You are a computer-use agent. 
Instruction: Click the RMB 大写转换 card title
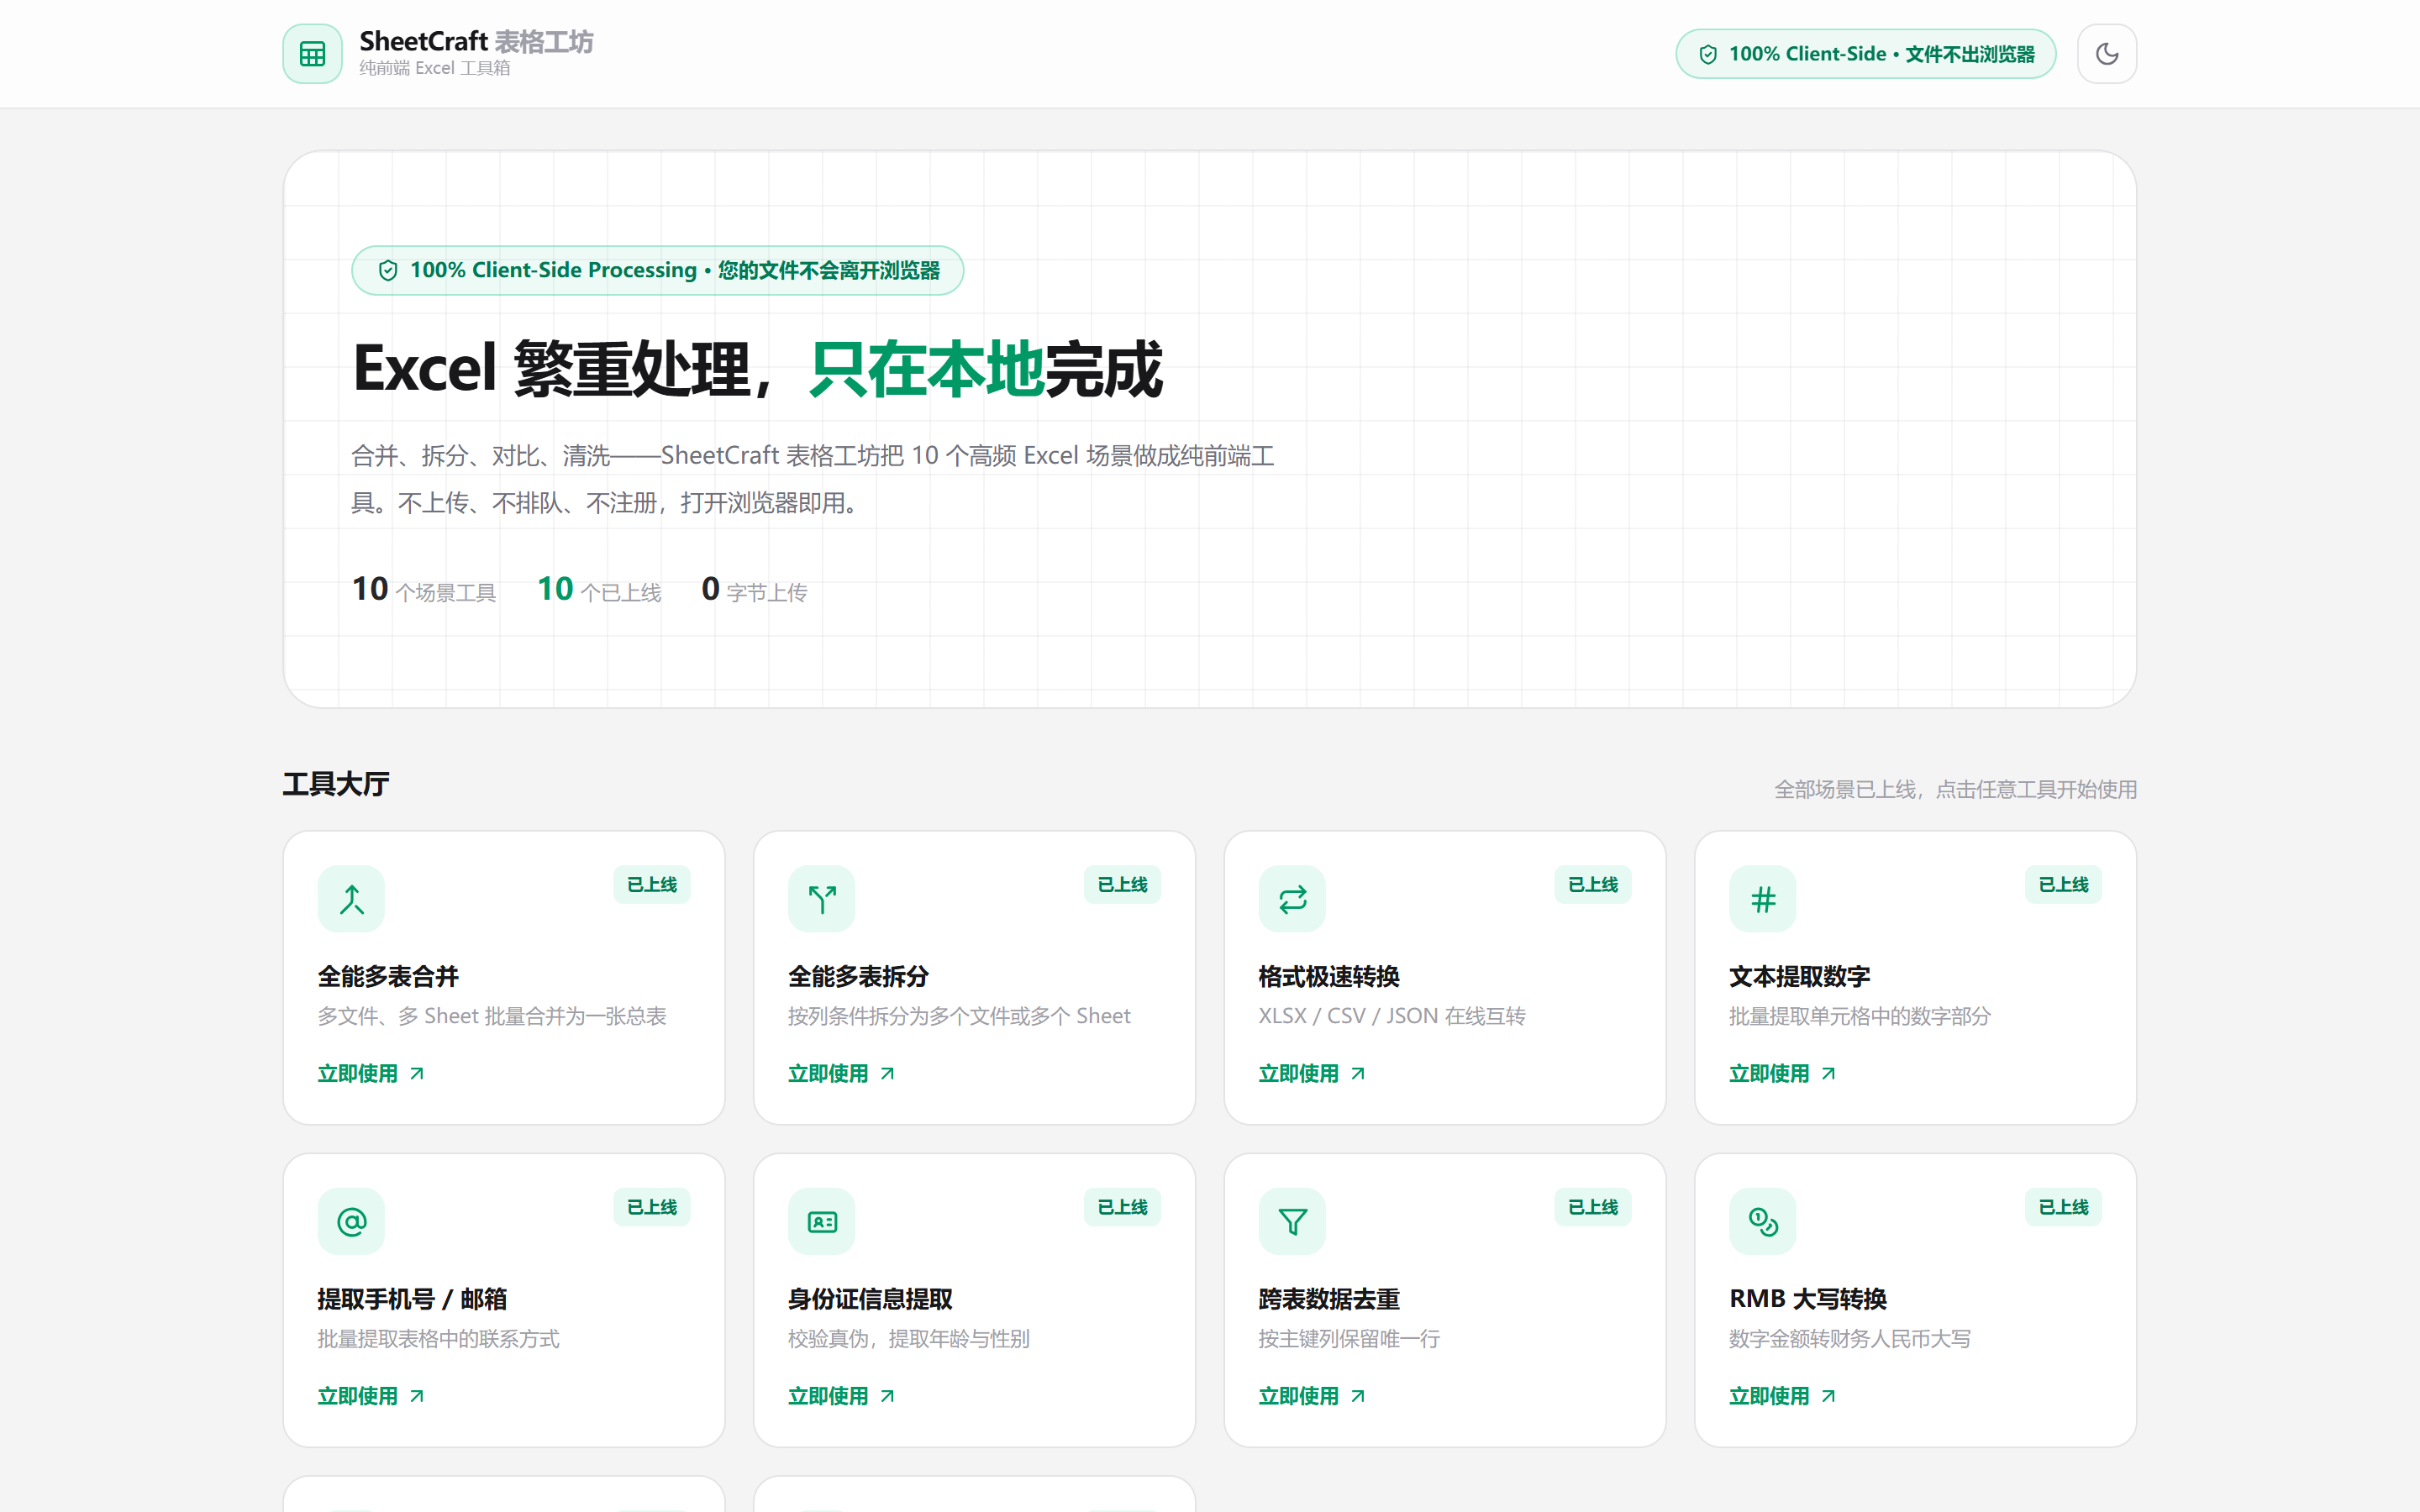click(x=1808, y=1299)
